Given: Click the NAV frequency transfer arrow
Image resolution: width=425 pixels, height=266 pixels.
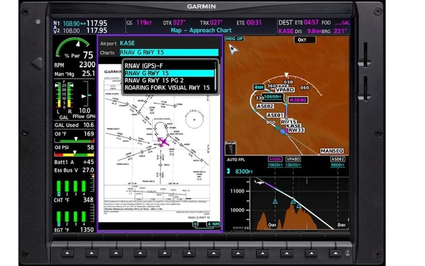Looking at the screenshot, I should [x=83, y=24].
